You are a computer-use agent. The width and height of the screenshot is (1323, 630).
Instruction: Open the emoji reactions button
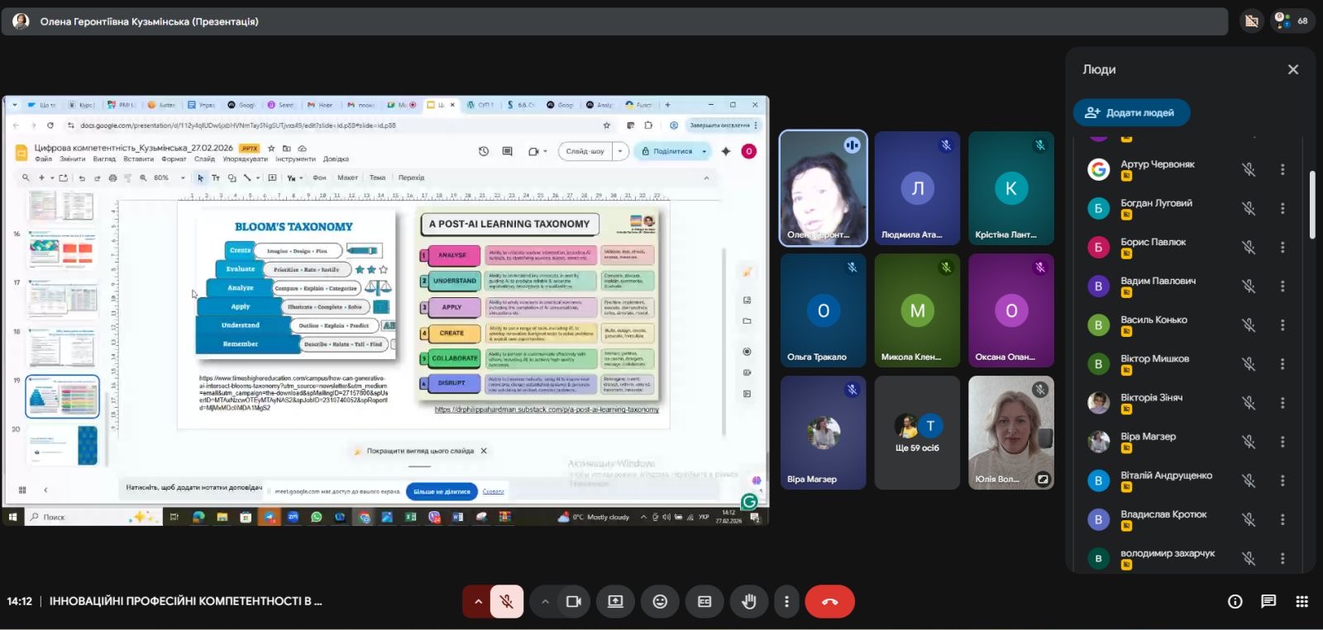[660, 602]
